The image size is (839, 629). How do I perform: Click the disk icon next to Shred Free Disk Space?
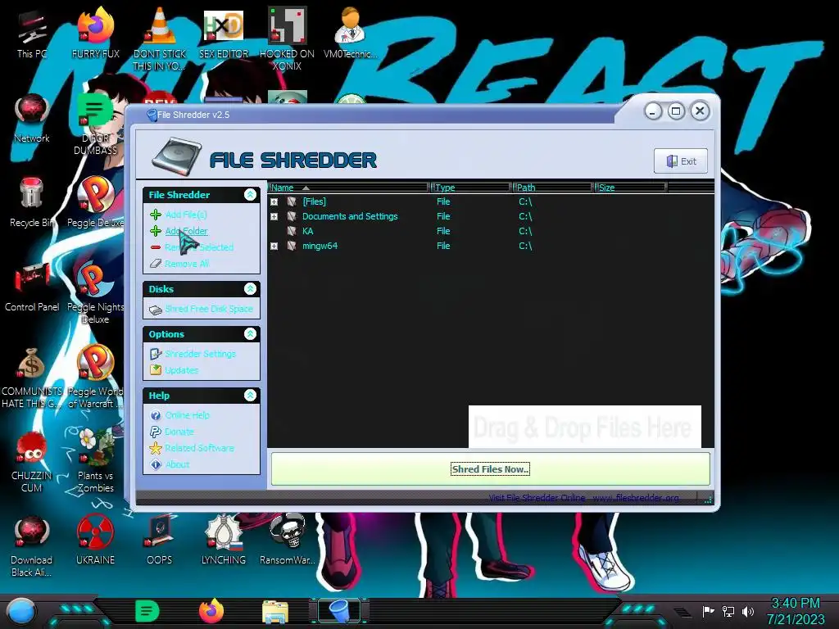[x=156, y=309]
